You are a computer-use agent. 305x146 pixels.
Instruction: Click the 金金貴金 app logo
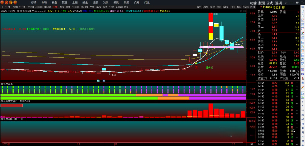pyautogui.click(x=9, y=3)
